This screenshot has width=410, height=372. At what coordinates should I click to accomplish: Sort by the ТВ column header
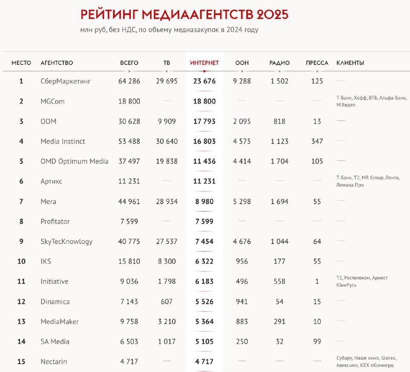(x=167, y=63)
